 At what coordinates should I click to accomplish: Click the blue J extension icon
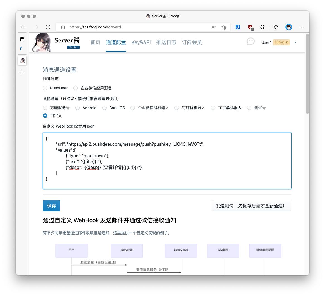tap(237, 27)
